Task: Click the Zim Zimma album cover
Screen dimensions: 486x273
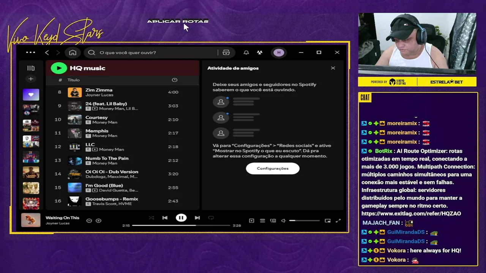Action: (75, 92)
